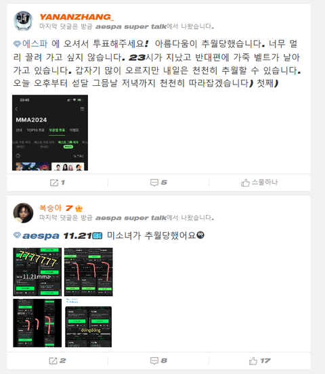325x374 pixels.
Task: Open the YANANZHANG_ username link
Action: pyautogui.click(x=77, y=17)
